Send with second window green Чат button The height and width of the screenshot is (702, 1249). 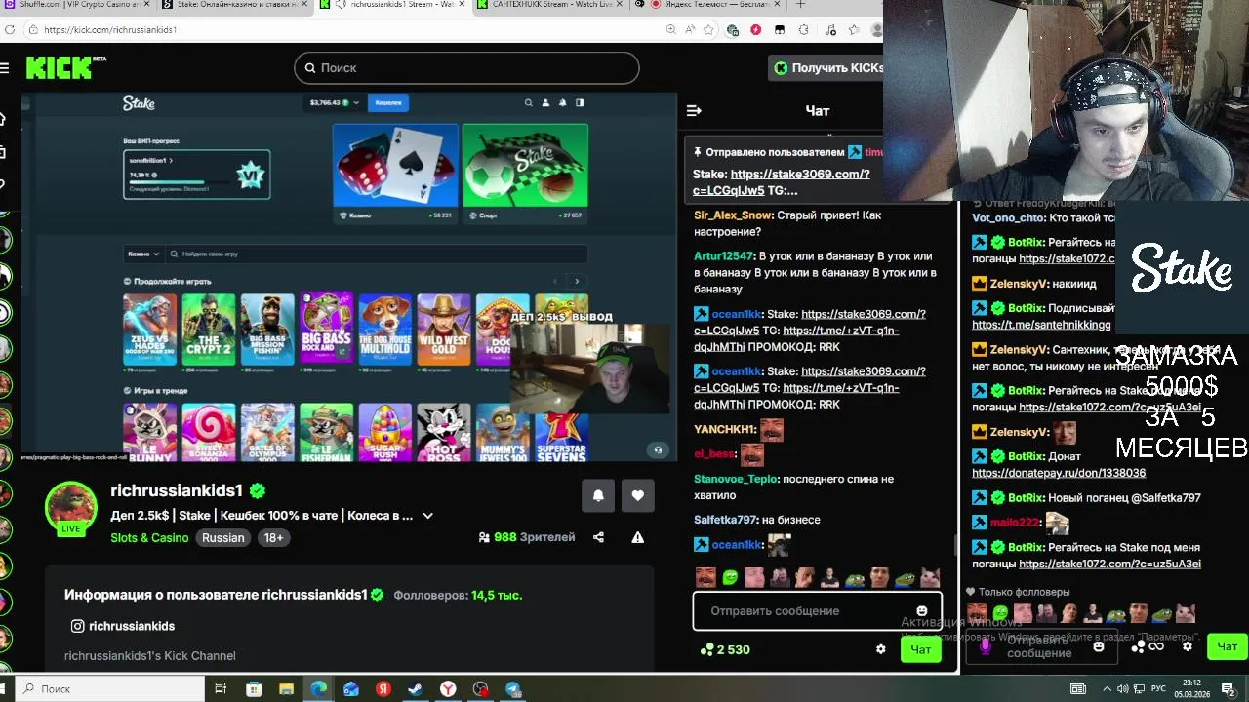point(1228,646)
